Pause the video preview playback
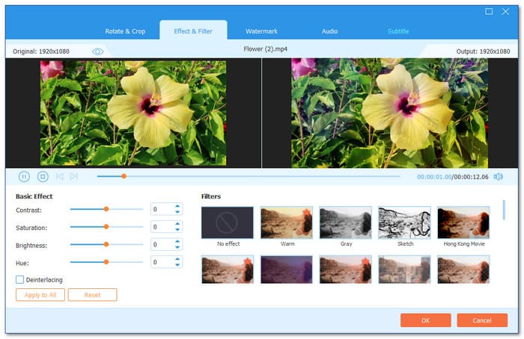The height and width of the screenshot is (339, 524). 24,177
